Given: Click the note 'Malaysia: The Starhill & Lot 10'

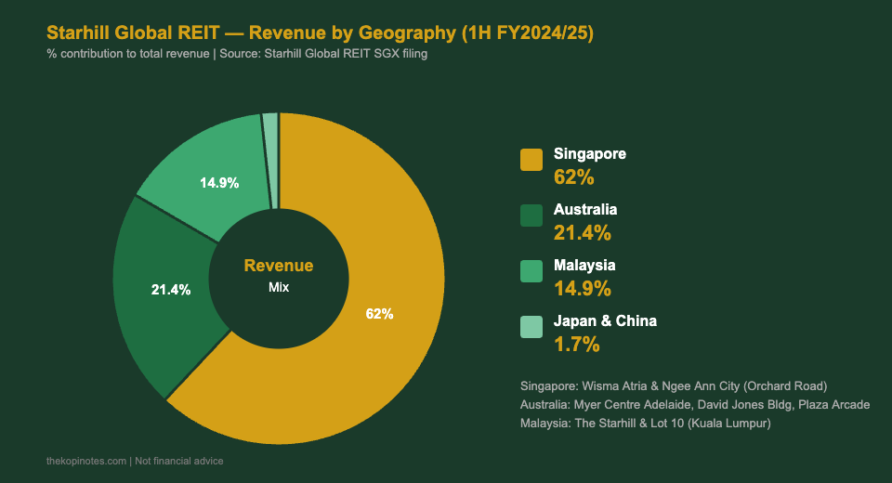Looking at the screenshot, I should (646, 424).
